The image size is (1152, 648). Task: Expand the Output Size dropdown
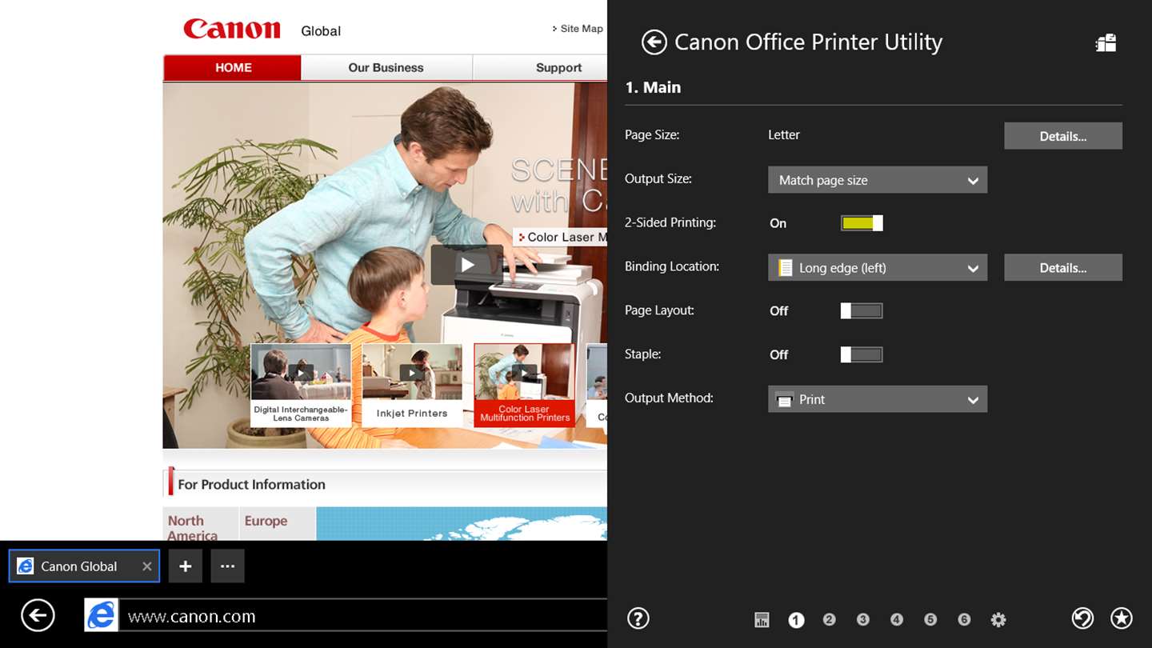click(x=878, y=180)
